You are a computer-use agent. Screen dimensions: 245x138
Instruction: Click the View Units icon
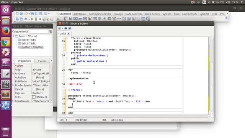pyautogui.click(x=17, y=19)
